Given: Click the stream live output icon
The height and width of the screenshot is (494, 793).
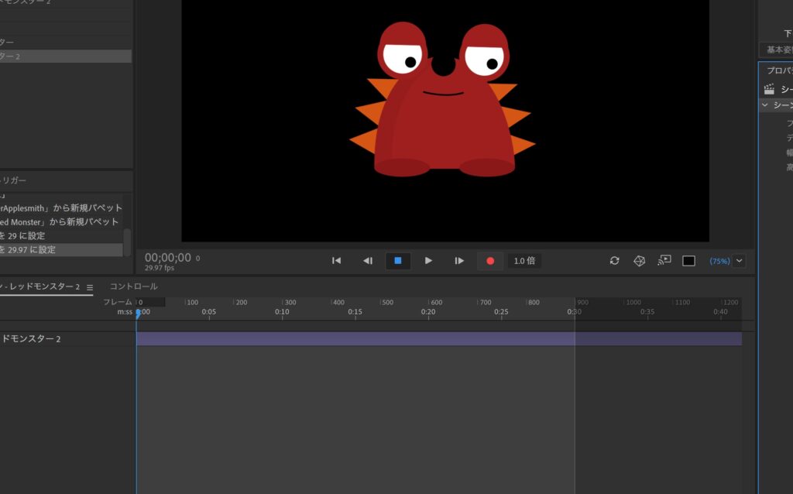Looking at the screenshot, I should pyautogui.click(x=664, y=261).
